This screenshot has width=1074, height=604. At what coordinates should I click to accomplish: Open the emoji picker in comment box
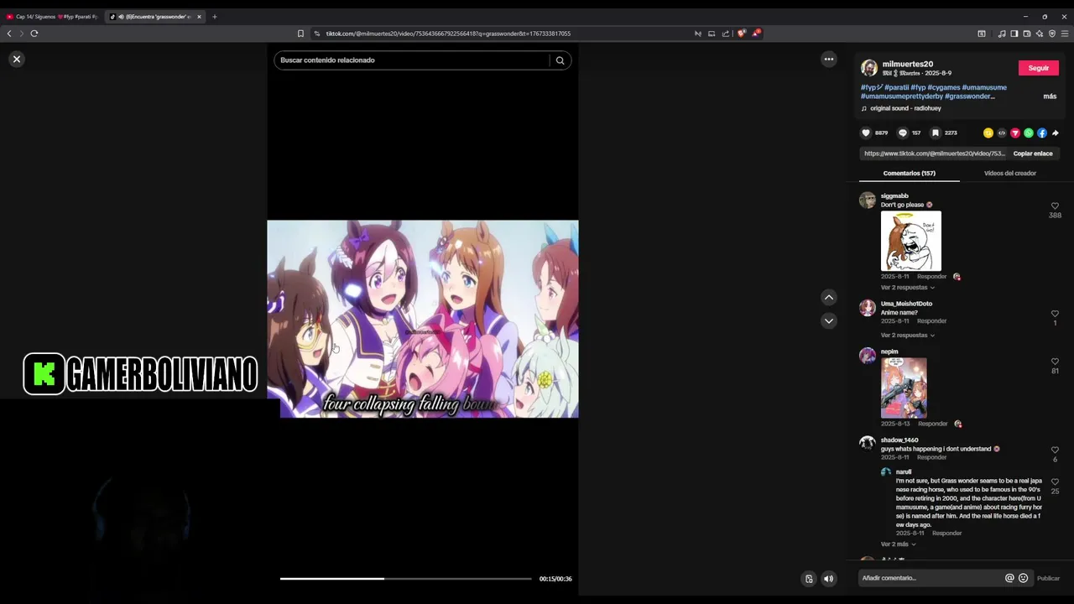1023,578
